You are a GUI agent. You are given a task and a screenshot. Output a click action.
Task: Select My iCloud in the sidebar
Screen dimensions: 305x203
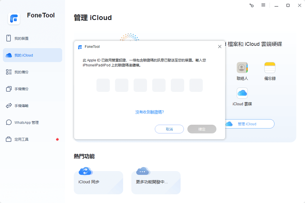tap(23, 55)
